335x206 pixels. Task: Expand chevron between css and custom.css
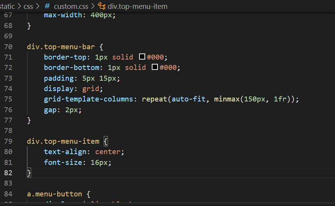pyautogui.click(x=38, y=6)
